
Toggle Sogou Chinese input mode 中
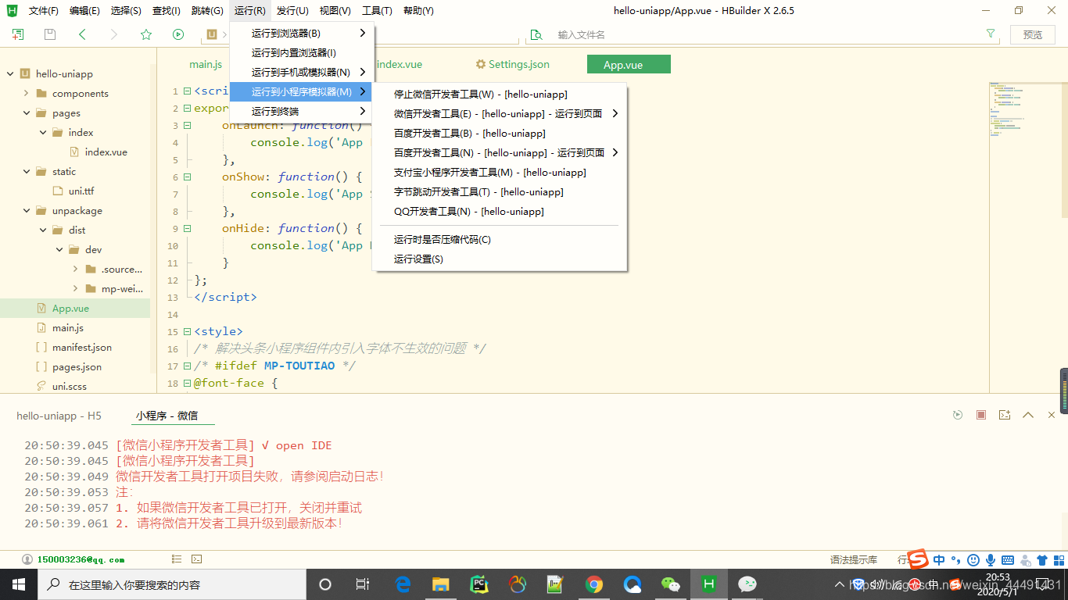939,560
